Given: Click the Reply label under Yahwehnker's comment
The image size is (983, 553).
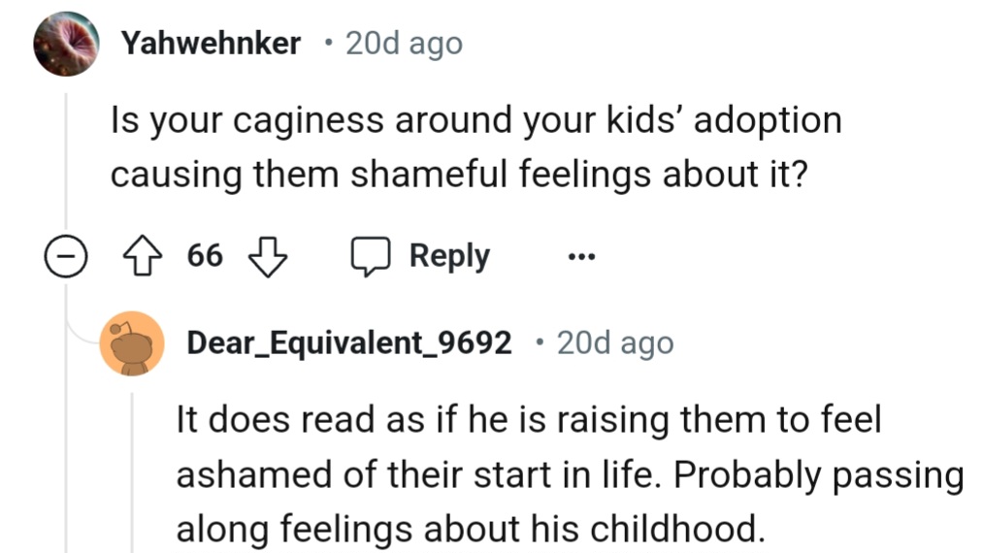Looking at the screenshot, I should [x=449, y=256].
